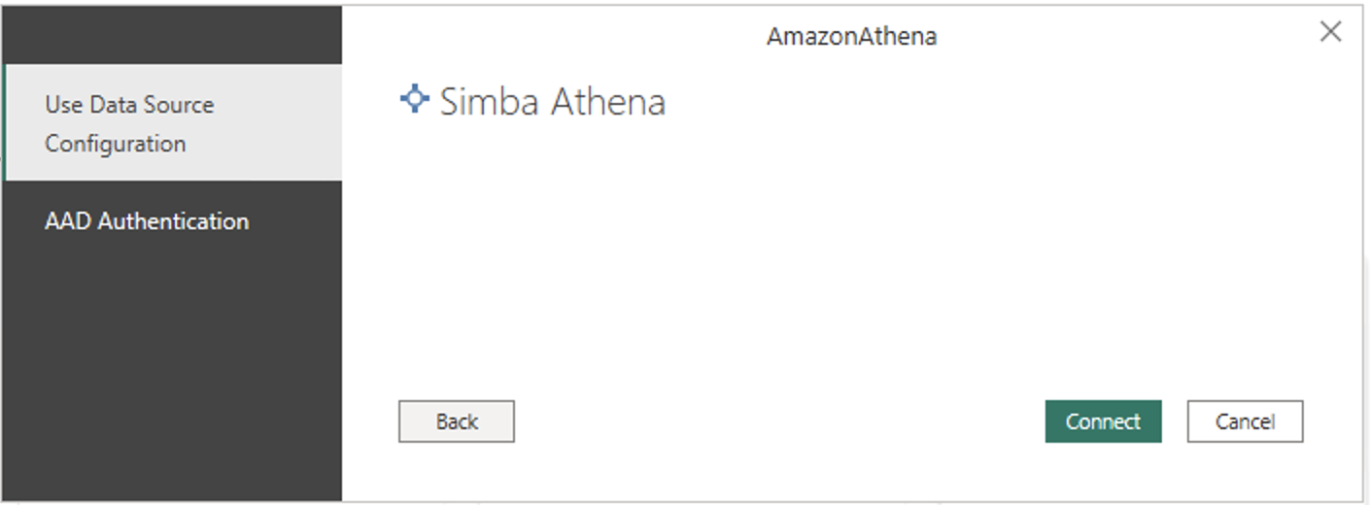The height and width of the screenshot is (505, 1370).
Task: Dismiss the dialog via Cancel
Action: tap(1245, 421)
